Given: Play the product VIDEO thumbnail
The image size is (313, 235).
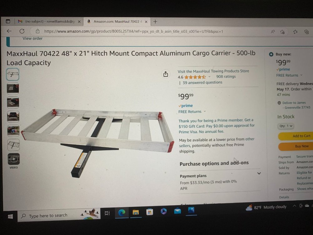Looking at the screenshot, I should pos(13,159).
